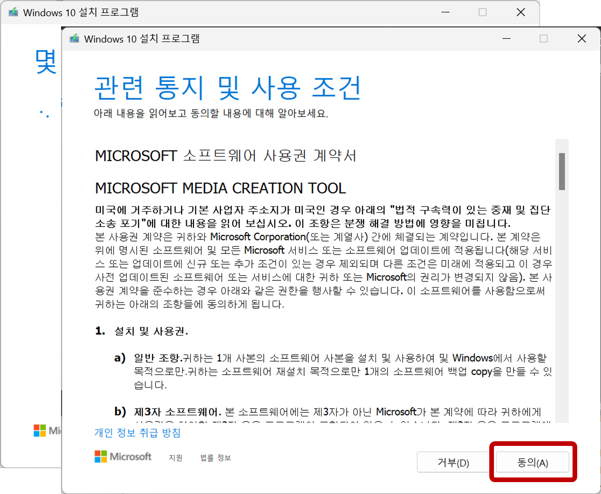Open the 개인 정보 취급 방침 link
This screenshot has width=601, height=494.
[137, 432]
